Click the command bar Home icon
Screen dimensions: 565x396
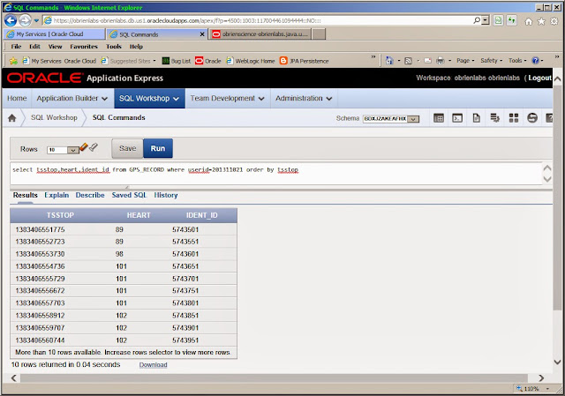click(389, 61)
